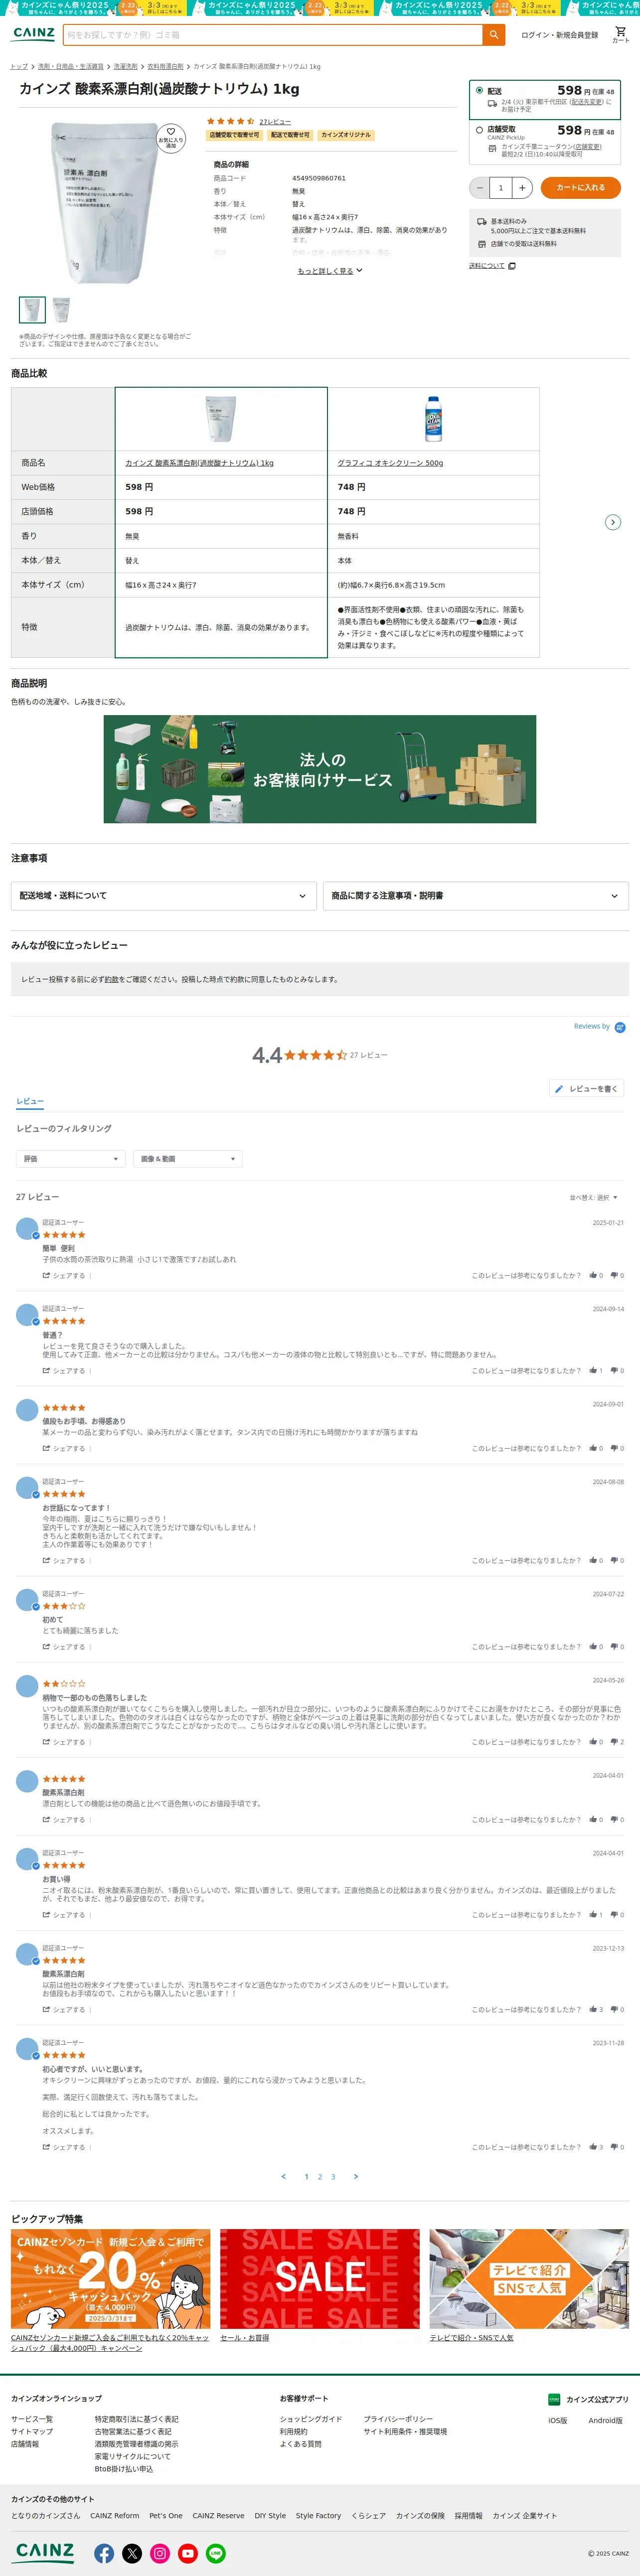Click レビューを書く write review button
640x2576 pixels.
pyautogui.click(x=587, y=1088)
